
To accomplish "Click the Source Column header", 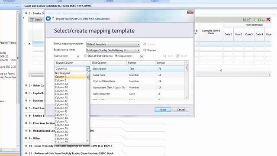I will tap(72, 63).
